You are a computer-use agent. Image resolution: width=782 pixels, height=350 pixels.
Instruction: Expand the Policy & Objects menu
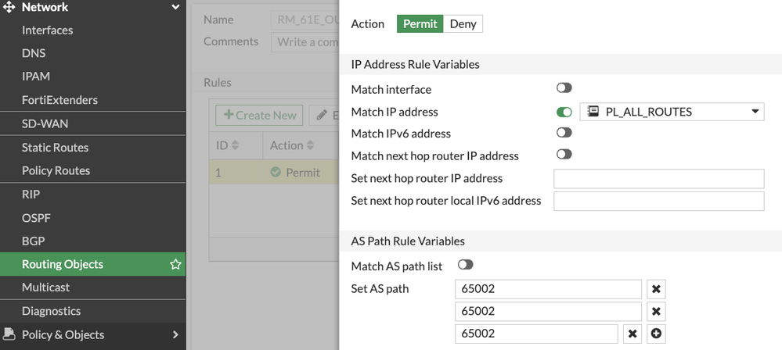click(175, 334)
